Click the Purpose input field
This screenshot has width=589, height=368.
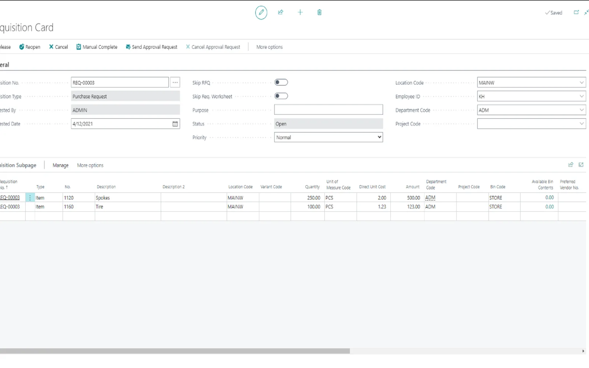click(x=328, y=110)
